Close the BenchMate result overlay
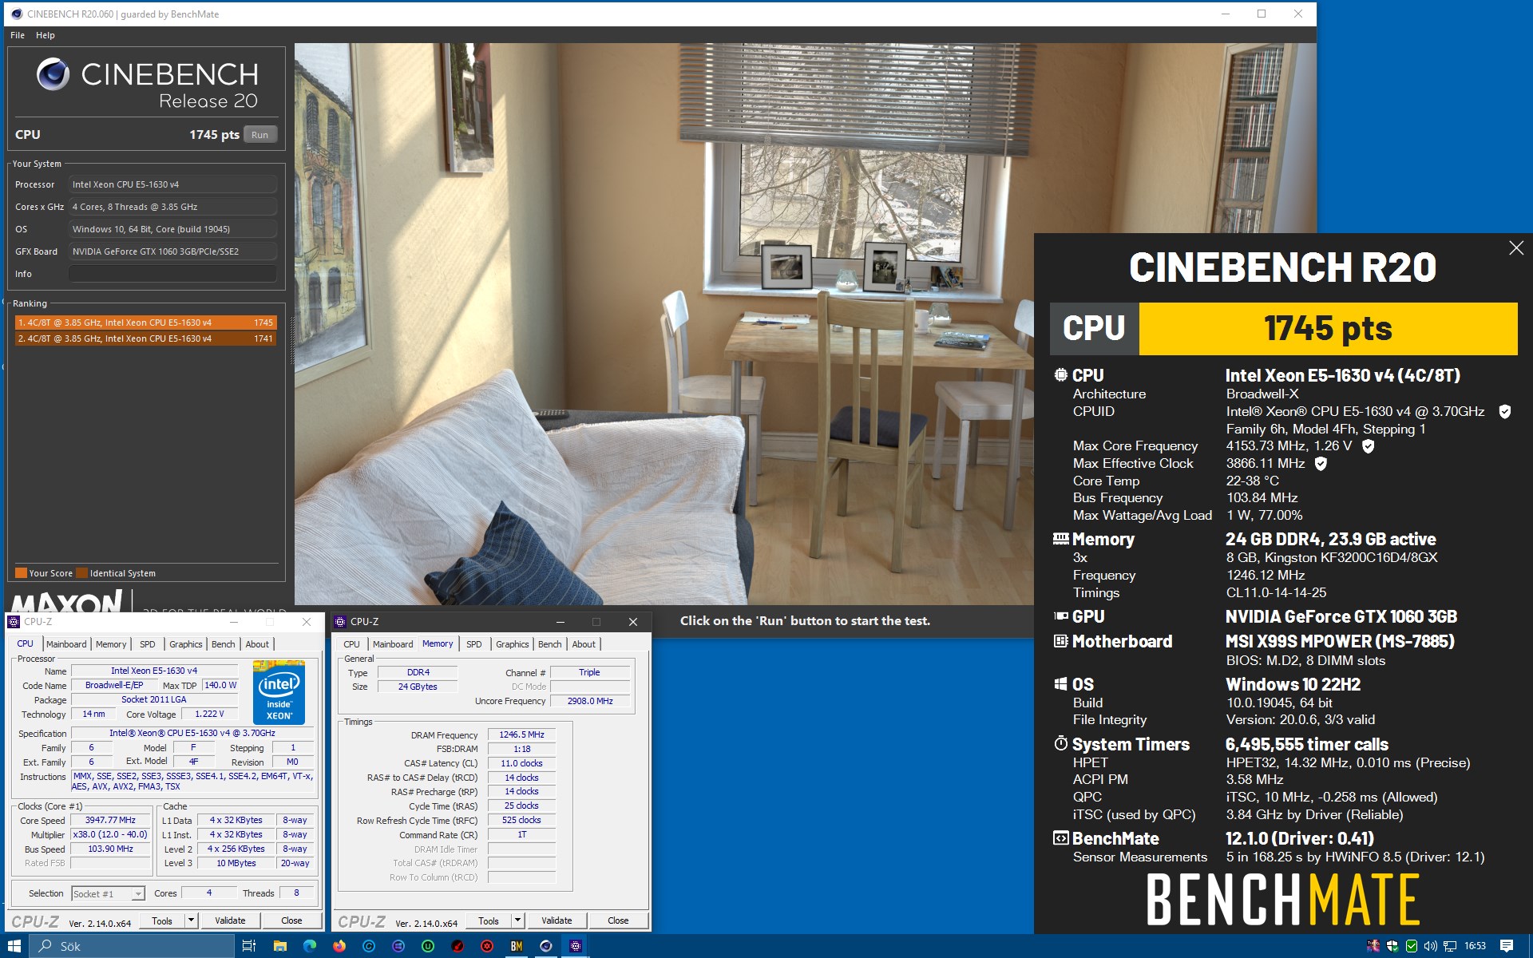 pos(1515,248)
